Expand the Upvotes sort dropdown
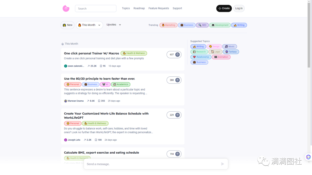Image resolution: width=312 pixels, height=175 pixels. coord(114,25)
